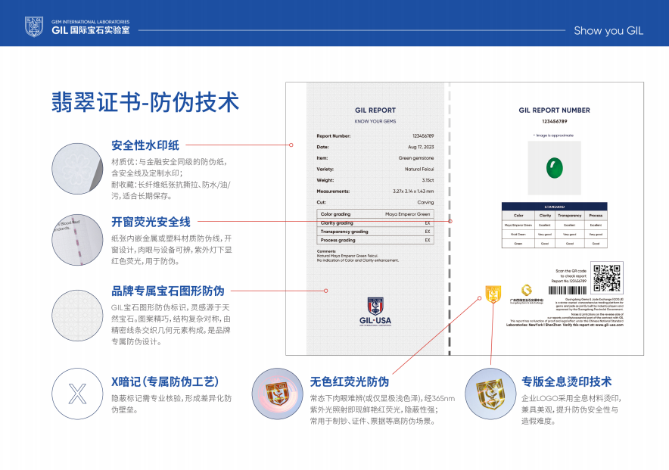
Task: Click the 'Image is approximate' note
Action: click(554, 135)
